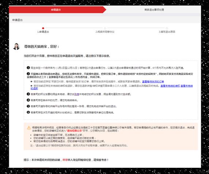Screen dimensions: 209x174
Task: Click the grey note starting 注：
Action: 79,146
